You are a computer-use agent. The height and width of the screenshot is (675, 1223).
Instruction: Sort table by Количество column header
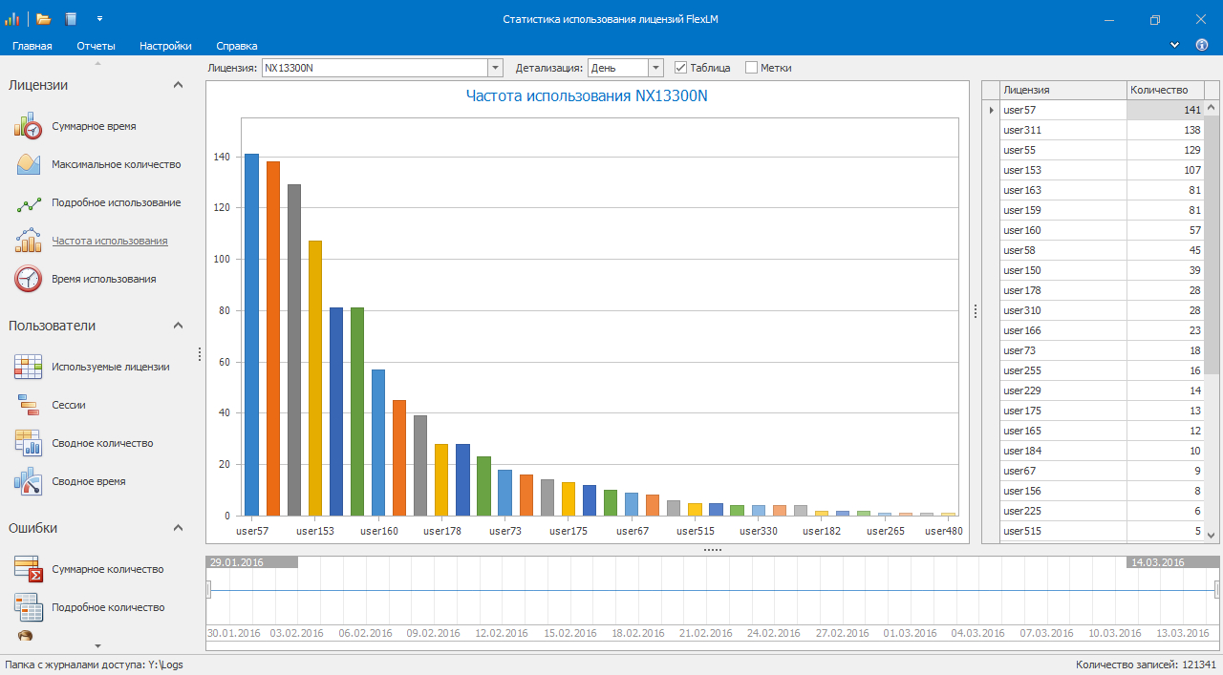[1164, 90]
